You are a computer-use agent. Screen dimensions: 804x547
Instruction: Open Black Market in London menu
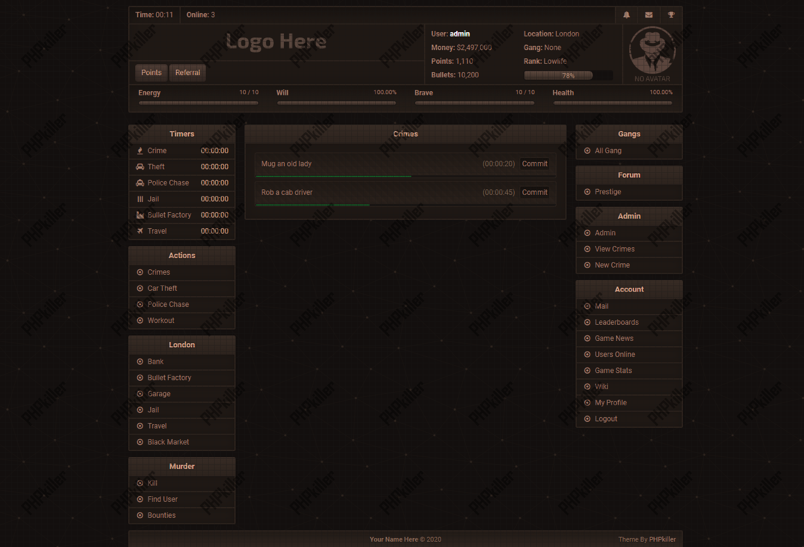tap(168, 442)
